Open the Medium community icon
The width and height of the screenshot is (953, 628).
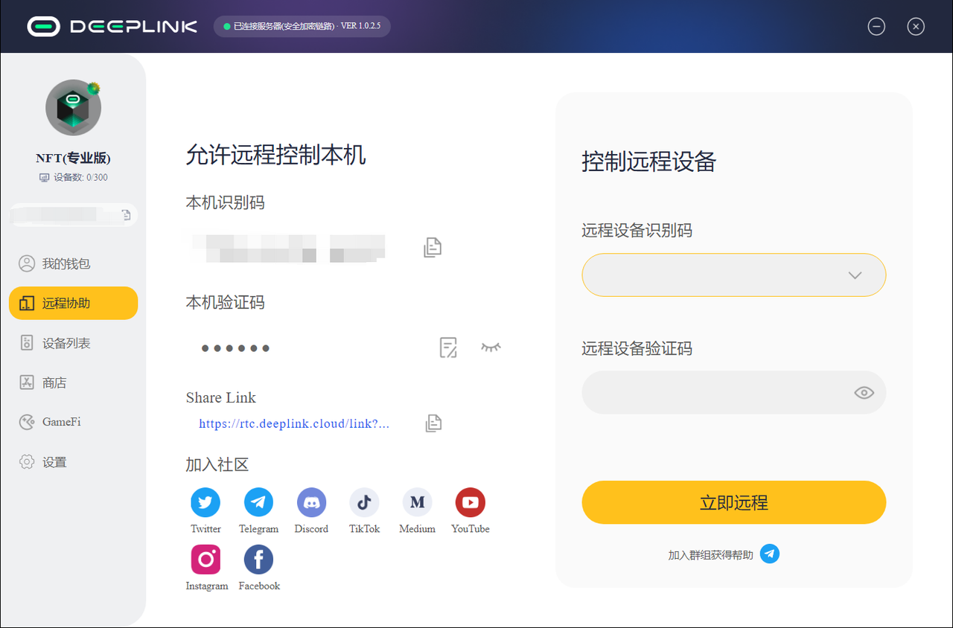coord(417,502)
